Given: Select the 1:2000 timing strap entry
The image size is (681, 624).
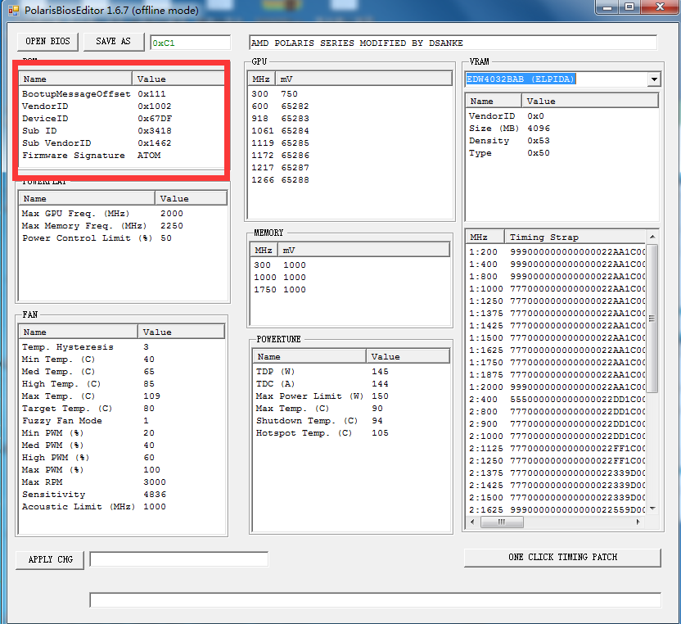Looking at the screenshot, I should (557, 387).
